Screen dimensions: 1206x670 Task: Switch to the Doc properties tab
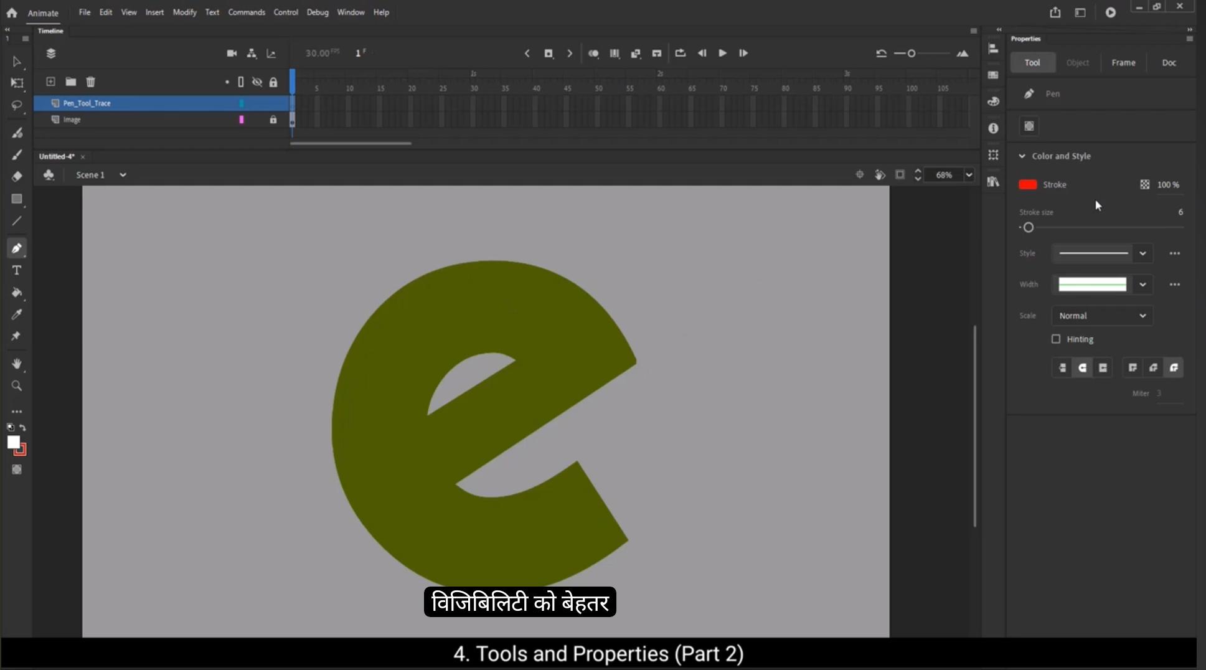point(1169,63)
